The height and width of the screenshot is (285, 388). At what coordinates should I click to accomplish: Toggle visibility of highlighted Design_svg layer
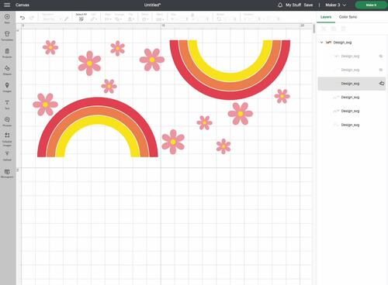point(382,84)
